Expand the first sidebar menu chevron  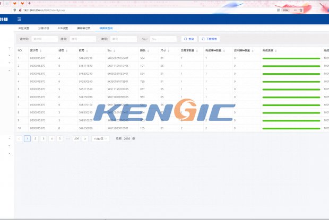[10, 48]
